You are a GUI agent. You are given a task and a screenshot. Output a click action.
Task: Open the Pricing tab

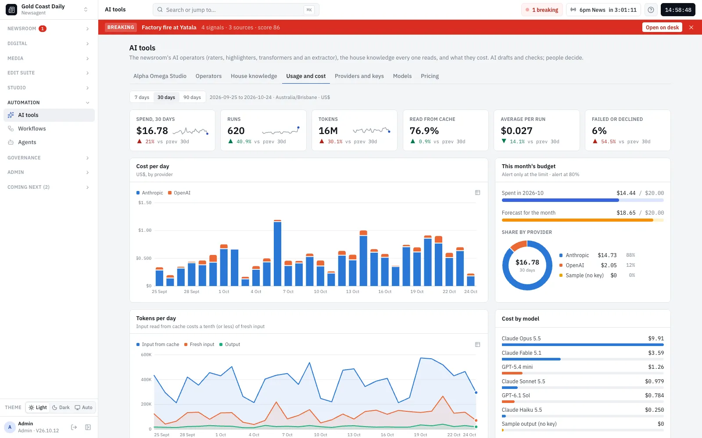point(430,76)
